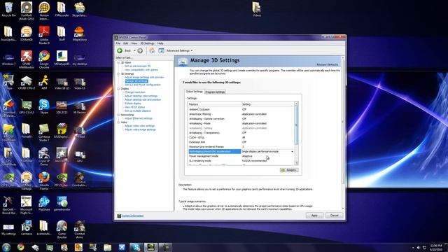448x252 pixels.
Task: Open the Windows Start button
Action: pos(6,247)
